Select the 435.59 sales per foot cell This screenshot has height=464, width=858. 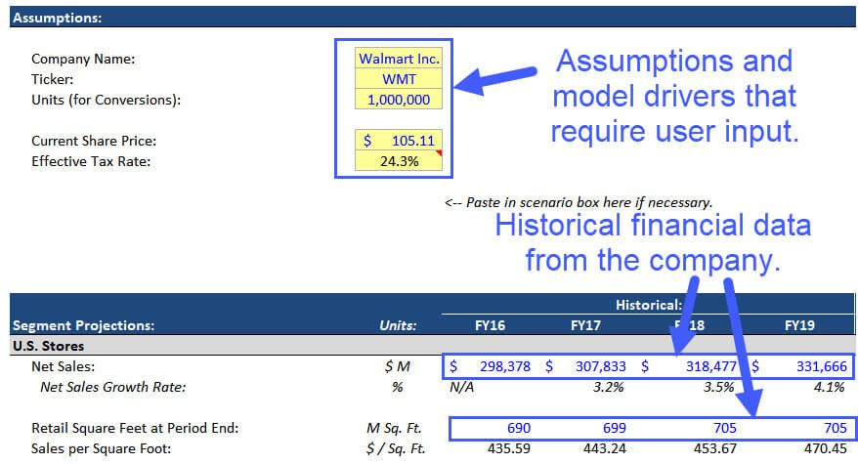509,448
